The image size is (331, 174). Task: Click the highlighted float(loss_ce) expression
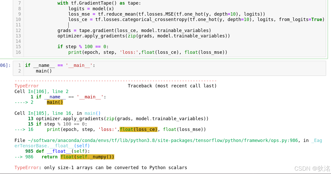click(139, 129)
